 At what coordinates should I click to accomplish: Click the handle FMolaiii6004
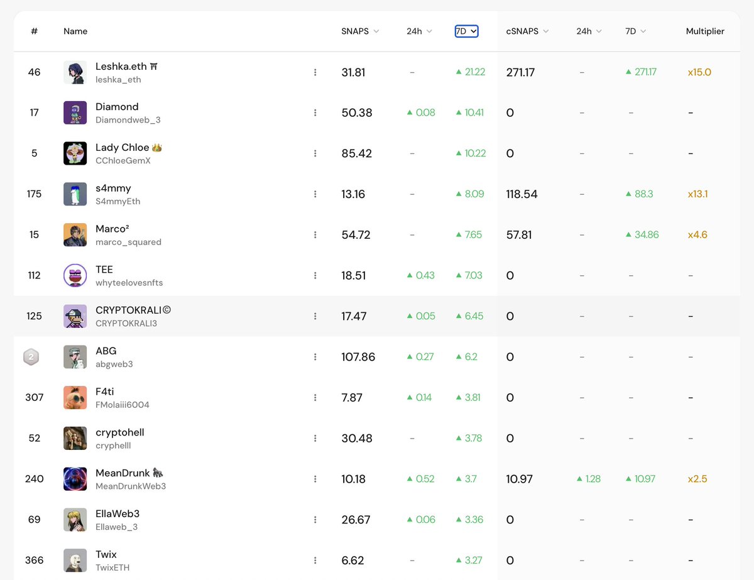(123, 405)
